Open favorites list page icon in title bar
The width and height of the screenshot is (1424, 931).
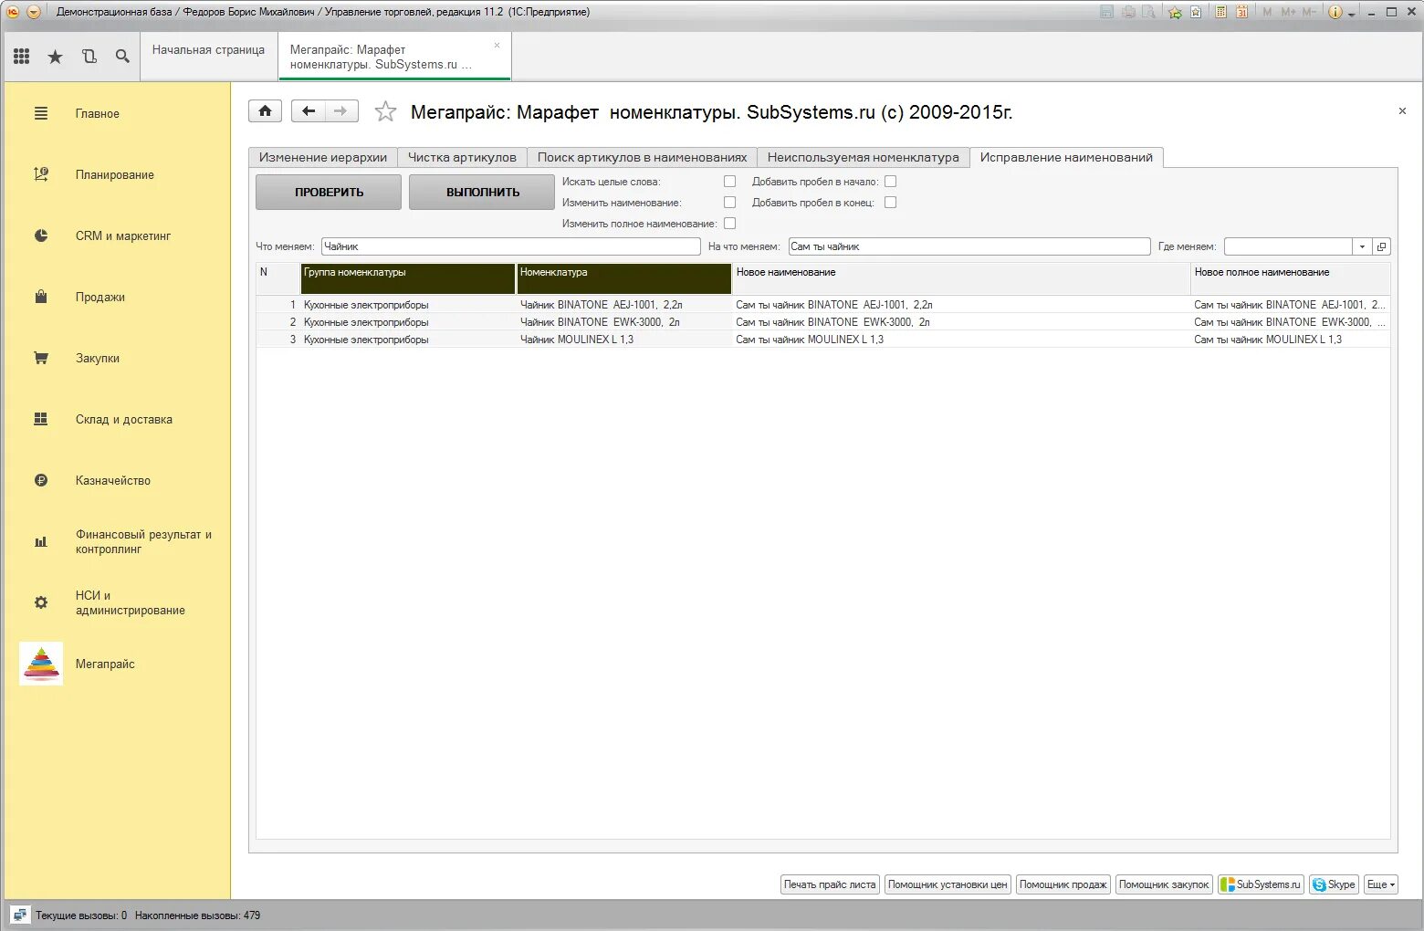[x=1196, y=12]
